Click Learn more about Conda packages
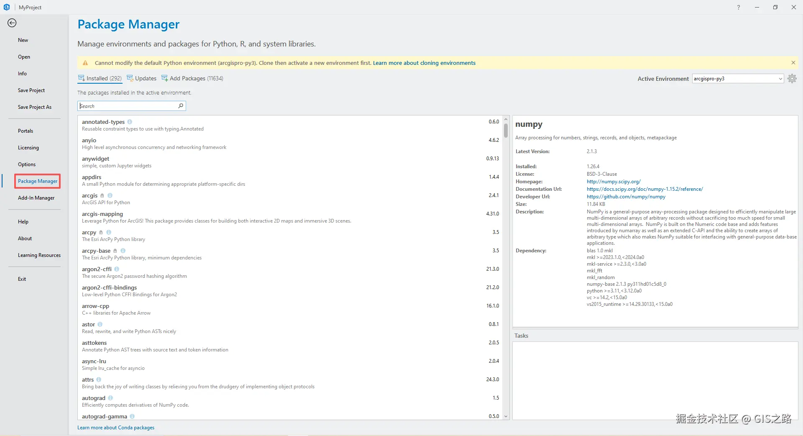The image size is (803, 436). tap(116, 428)
